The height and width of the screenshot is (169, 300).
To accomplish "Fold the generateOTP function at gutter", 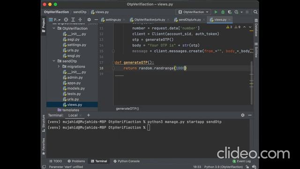I will (x=113, y=62).
